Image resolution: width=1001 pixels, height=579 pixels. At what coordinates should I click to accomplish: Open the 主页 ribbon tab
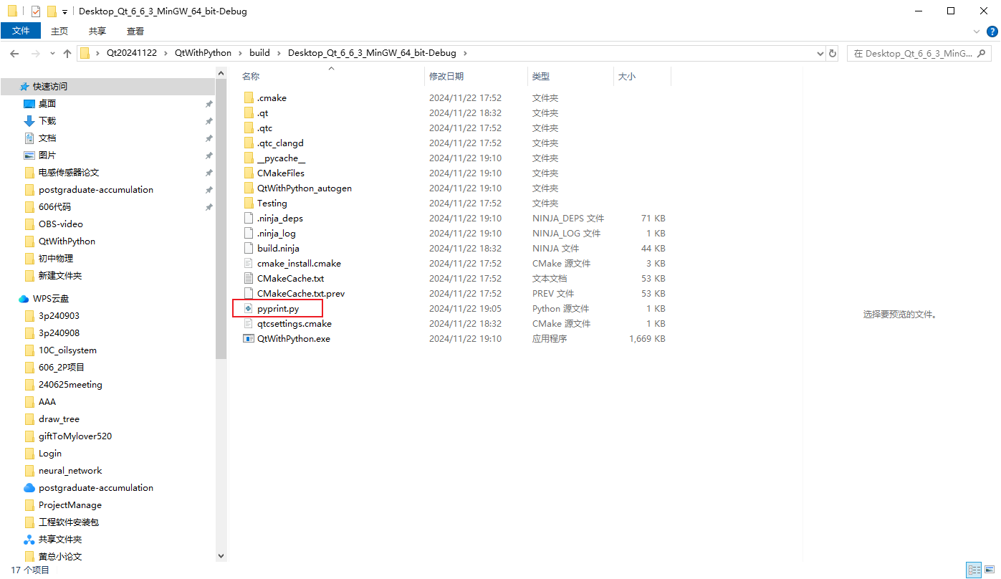[59, 31]
